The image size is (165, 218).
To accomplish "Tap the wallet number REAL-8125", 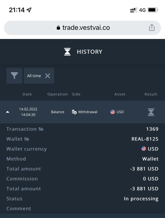I will pyautogui.click(x=145, y=139).
